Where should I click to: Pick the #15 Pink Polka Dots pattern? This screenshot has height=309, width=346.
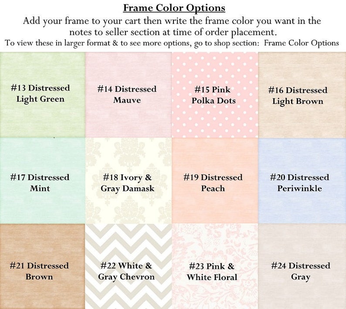click(x=215, y=95)
